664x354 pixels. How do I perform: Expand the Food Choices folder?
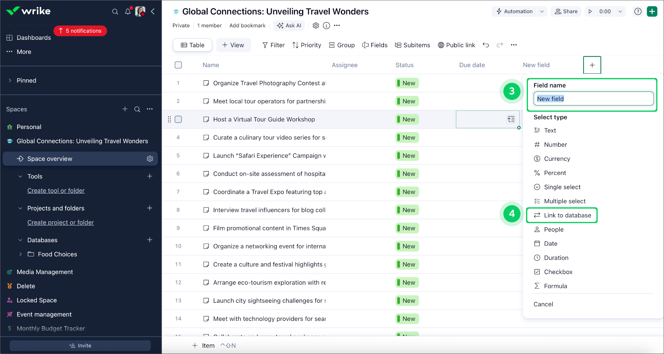[x=21, y=254]
